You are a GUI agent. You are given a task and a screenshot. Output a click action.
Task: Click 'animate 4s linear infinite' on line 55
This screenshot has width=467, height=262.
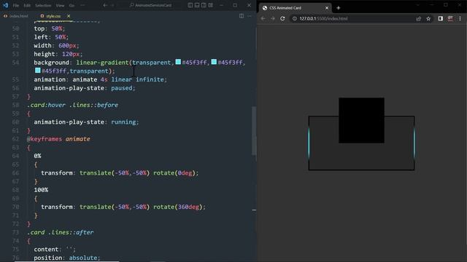click(118, 79)
